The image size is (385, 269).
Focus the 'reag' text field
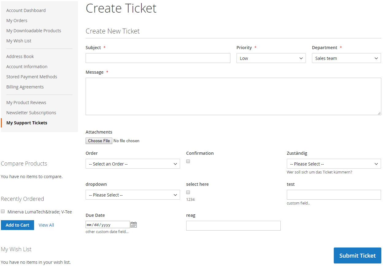pos(233,226)
